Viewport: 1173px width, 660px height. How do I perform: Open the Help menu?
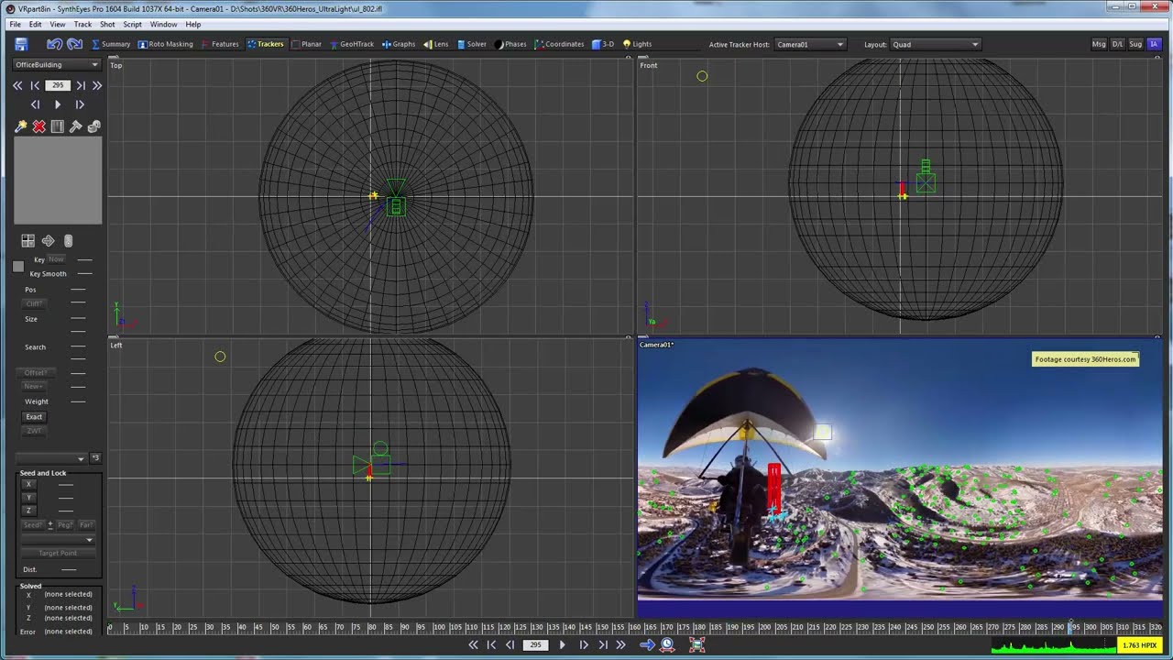coord(193,24)
